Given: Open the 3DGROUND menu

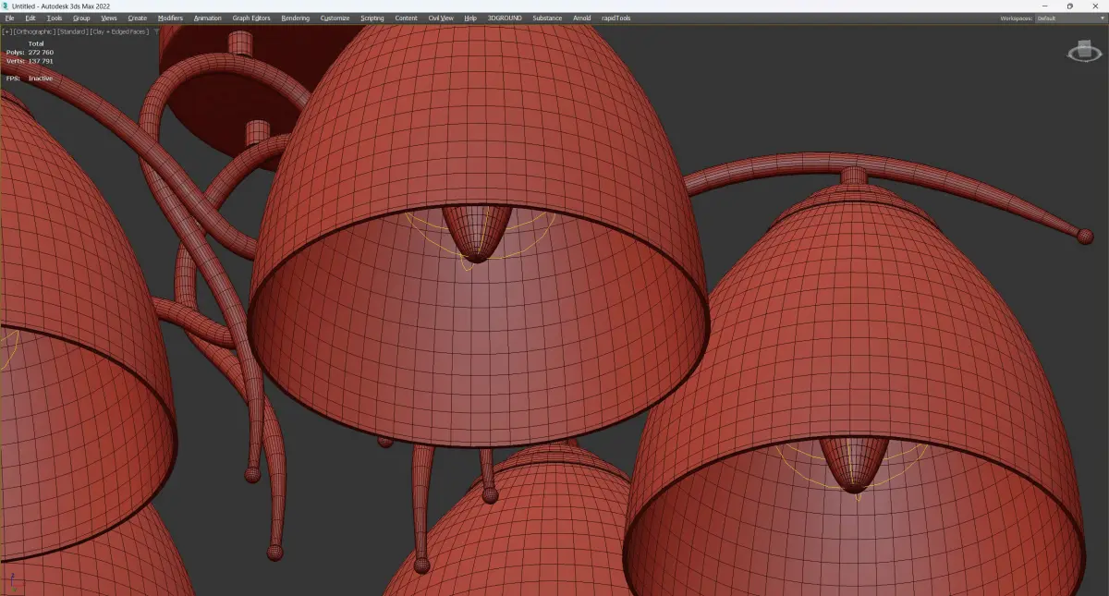Looking at the screenshot, I should tap(506, 18).
